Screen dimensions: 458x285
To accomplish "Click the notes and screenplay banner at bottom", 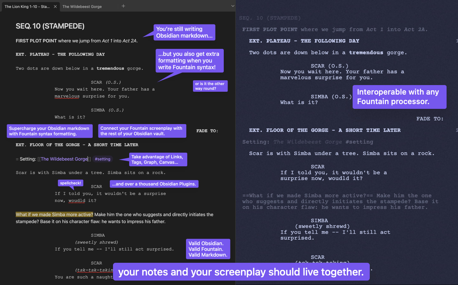I will (242, 272).
